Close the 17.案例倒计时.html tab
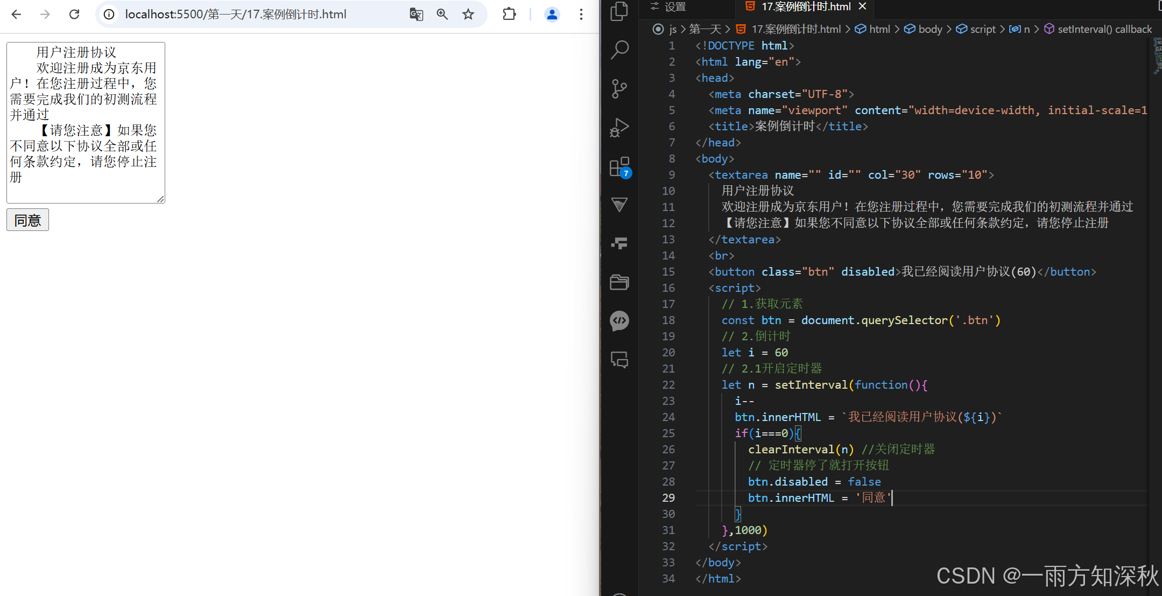This screenshot has height=596, width=1162. (863, 6)
